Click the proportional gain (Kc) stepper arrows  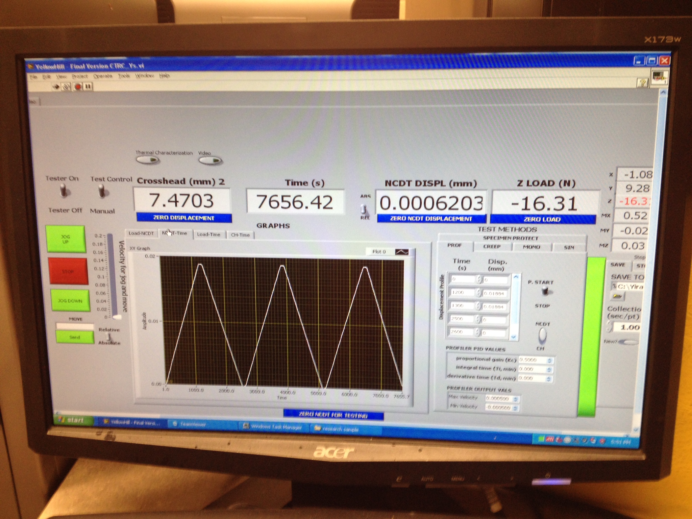click(550, 361)
